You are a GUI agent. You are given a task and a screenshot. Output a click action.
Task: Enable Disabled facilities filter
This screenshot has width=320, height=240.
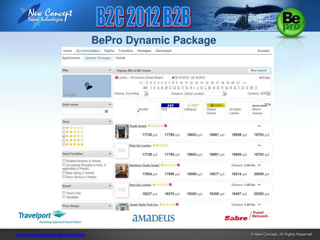click(64, 161)
